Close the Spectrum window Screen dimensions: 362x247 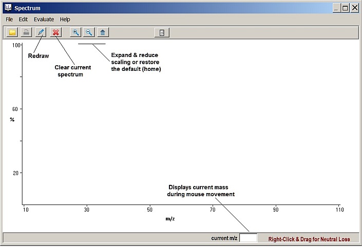(x=354, y=8)
